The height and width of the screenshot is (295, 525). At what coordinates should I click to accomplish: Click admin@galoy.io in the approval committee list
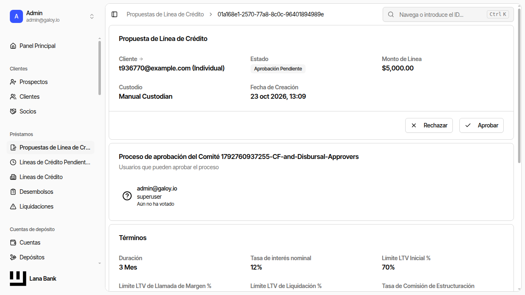point(157,188)
